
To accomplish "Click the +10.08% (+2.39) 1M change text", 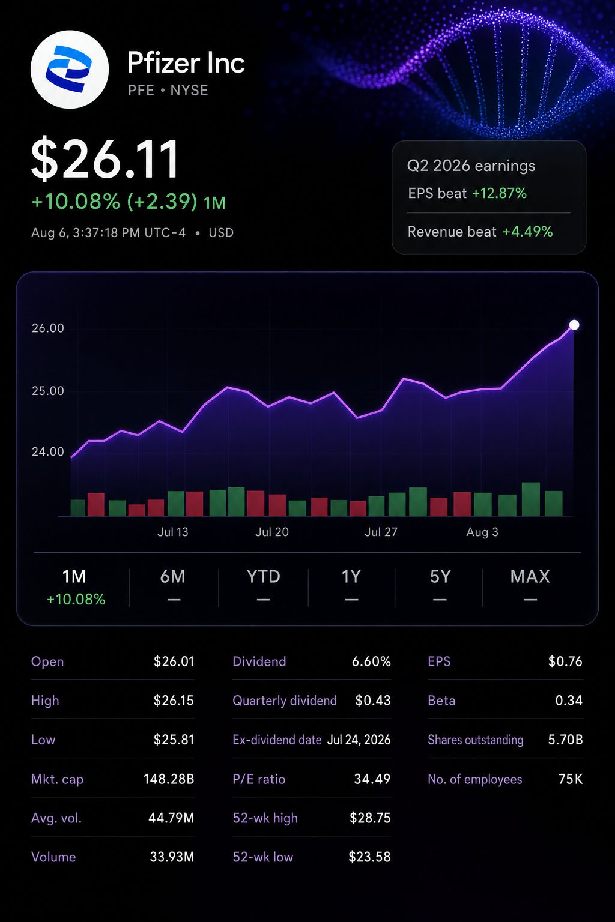I will coord(129,202).
